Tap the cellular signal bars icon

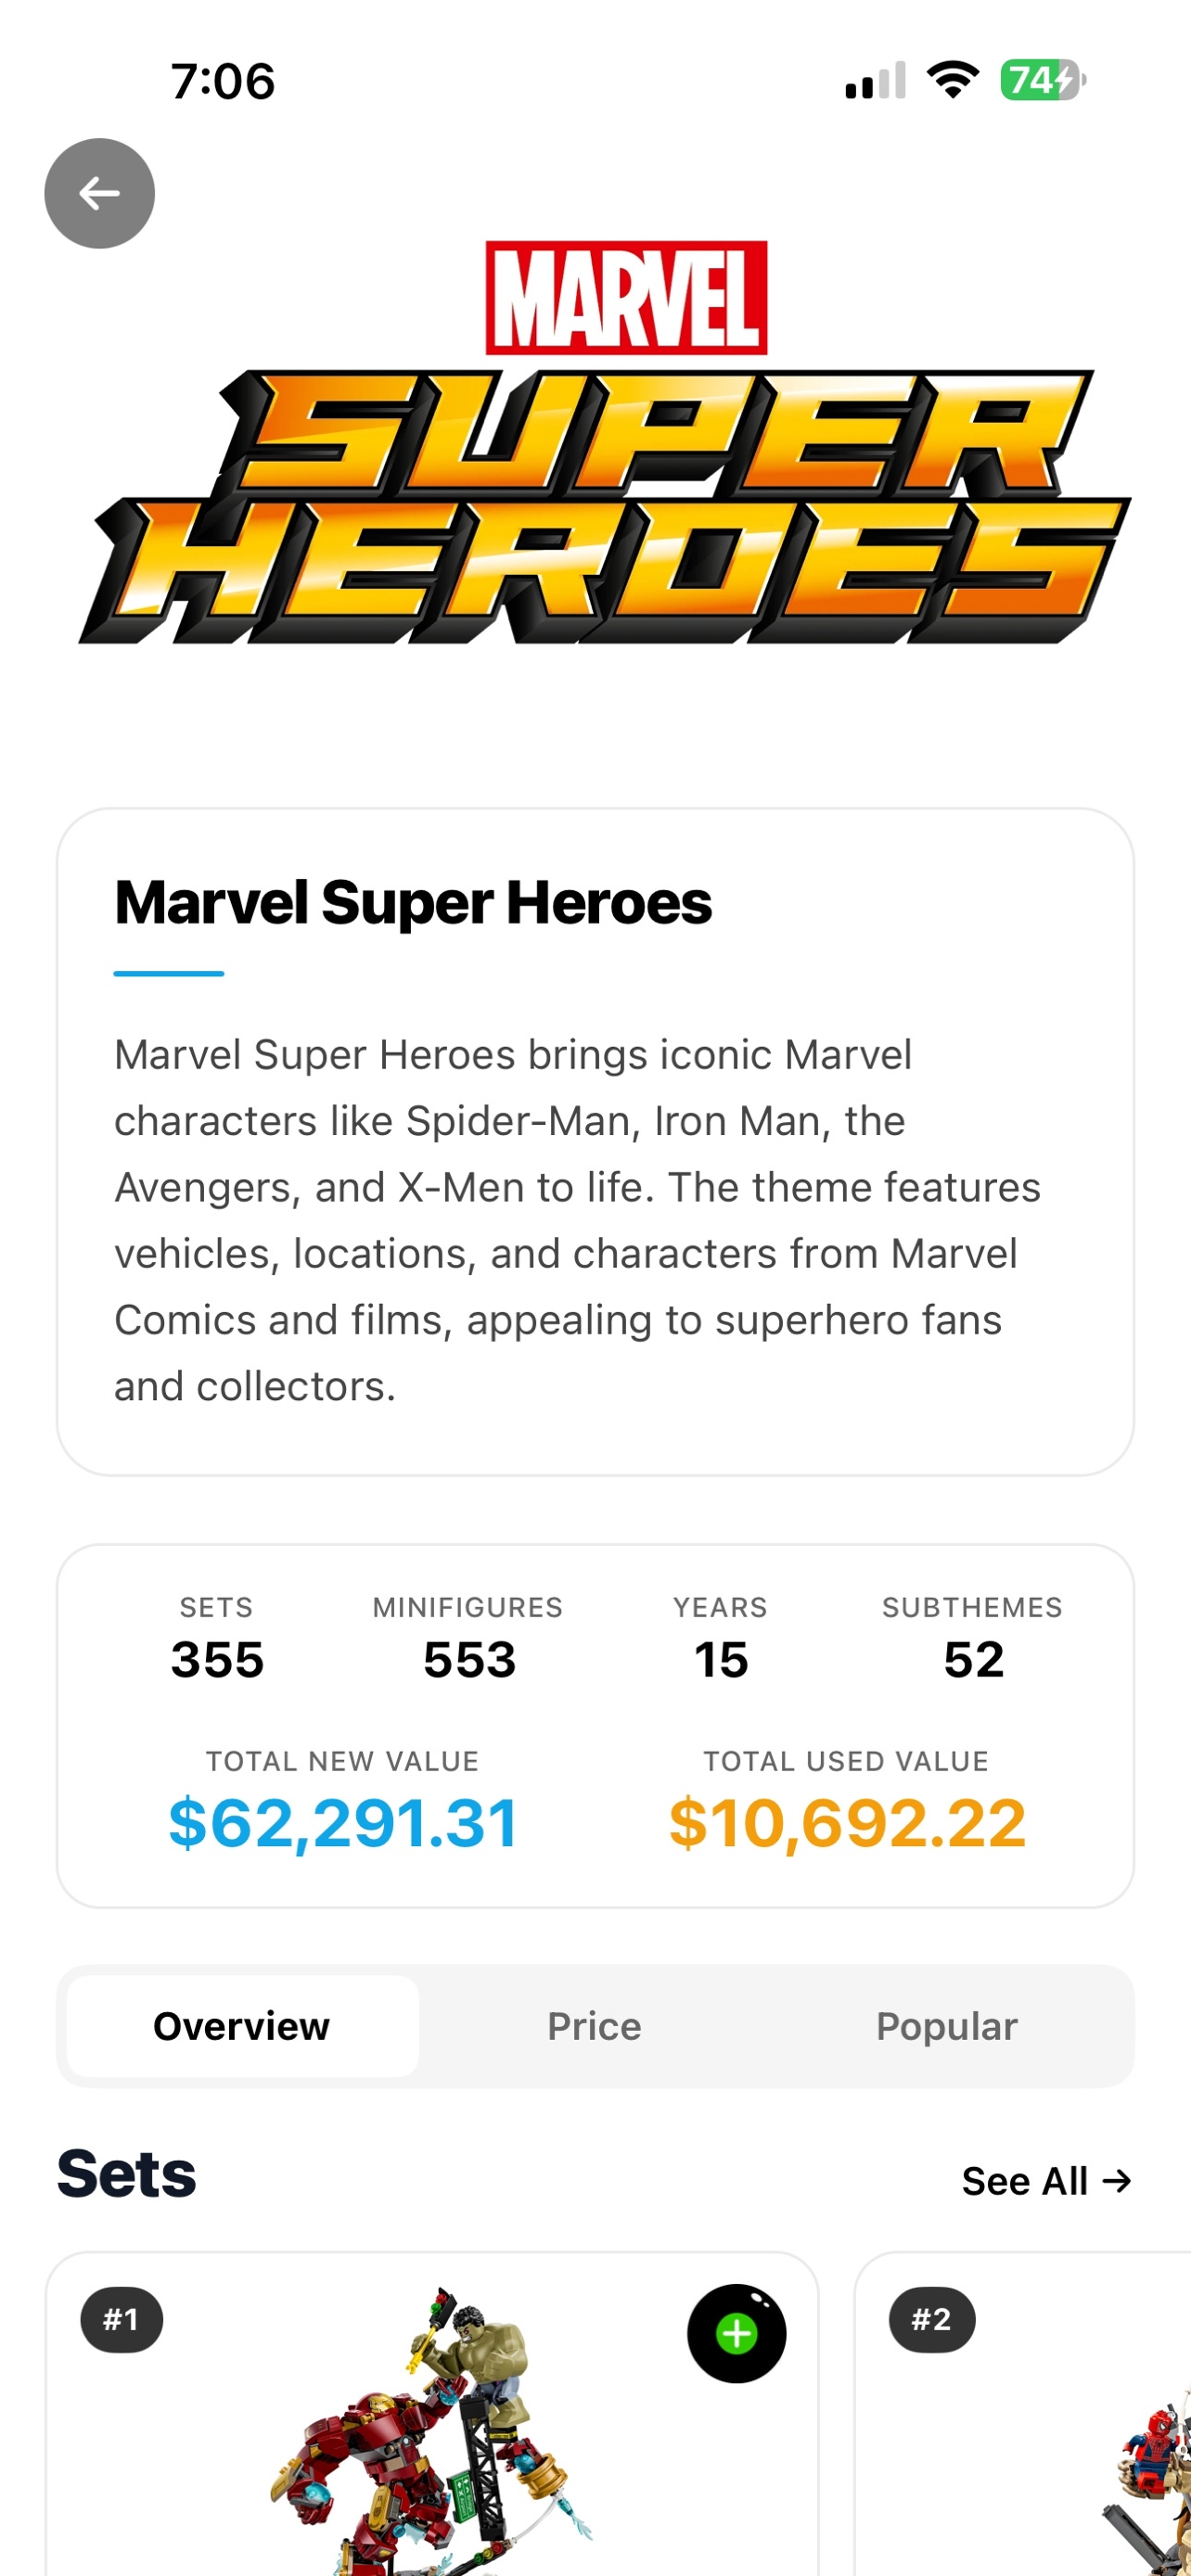click(875, 81)
